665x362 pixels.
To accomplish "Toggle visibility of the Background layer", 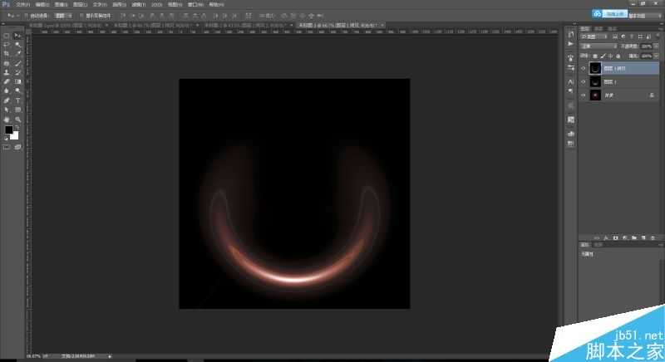I will [583, 95].
